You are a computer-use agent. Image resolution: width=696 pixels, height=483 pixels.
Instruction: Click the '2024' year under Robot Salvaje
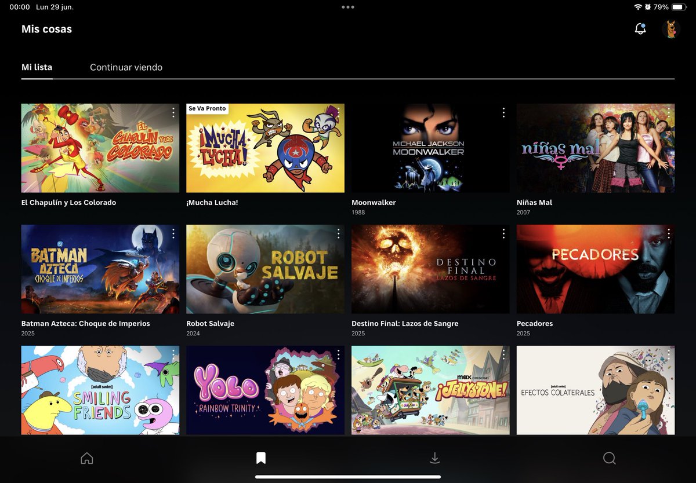193,334
